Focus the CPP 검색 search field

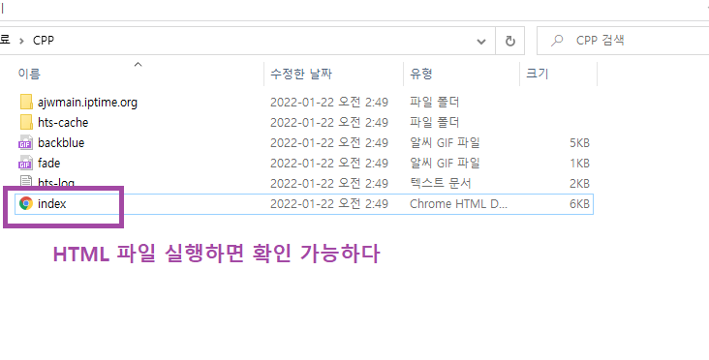click(623, 41)
